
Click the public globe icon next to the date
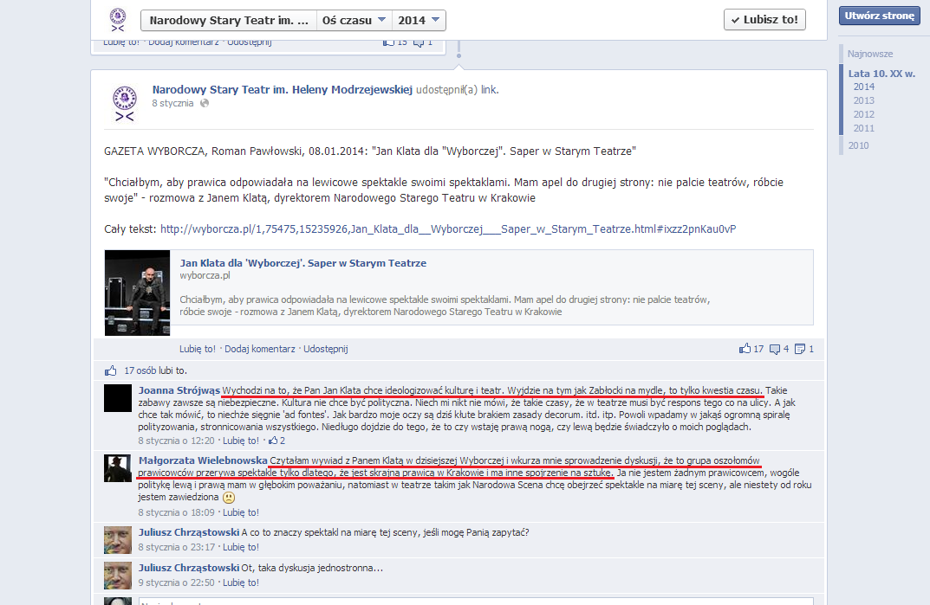click(x=205, y=103)
